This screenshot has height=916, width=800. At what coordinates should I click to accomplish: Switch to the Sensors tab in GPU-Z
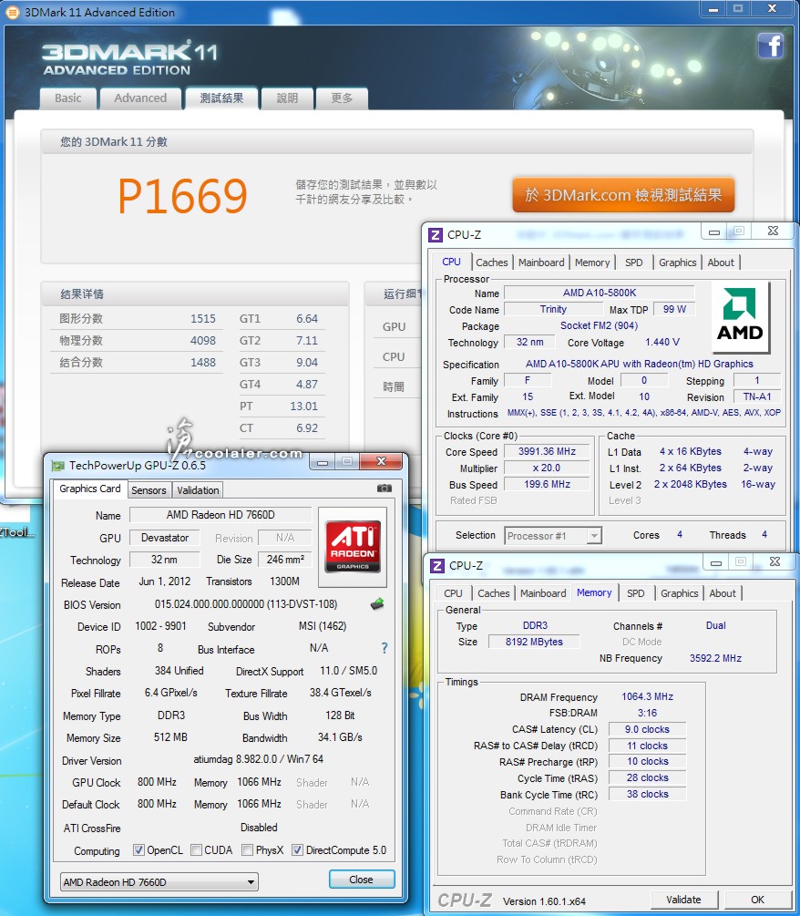[x=149, y=490]
